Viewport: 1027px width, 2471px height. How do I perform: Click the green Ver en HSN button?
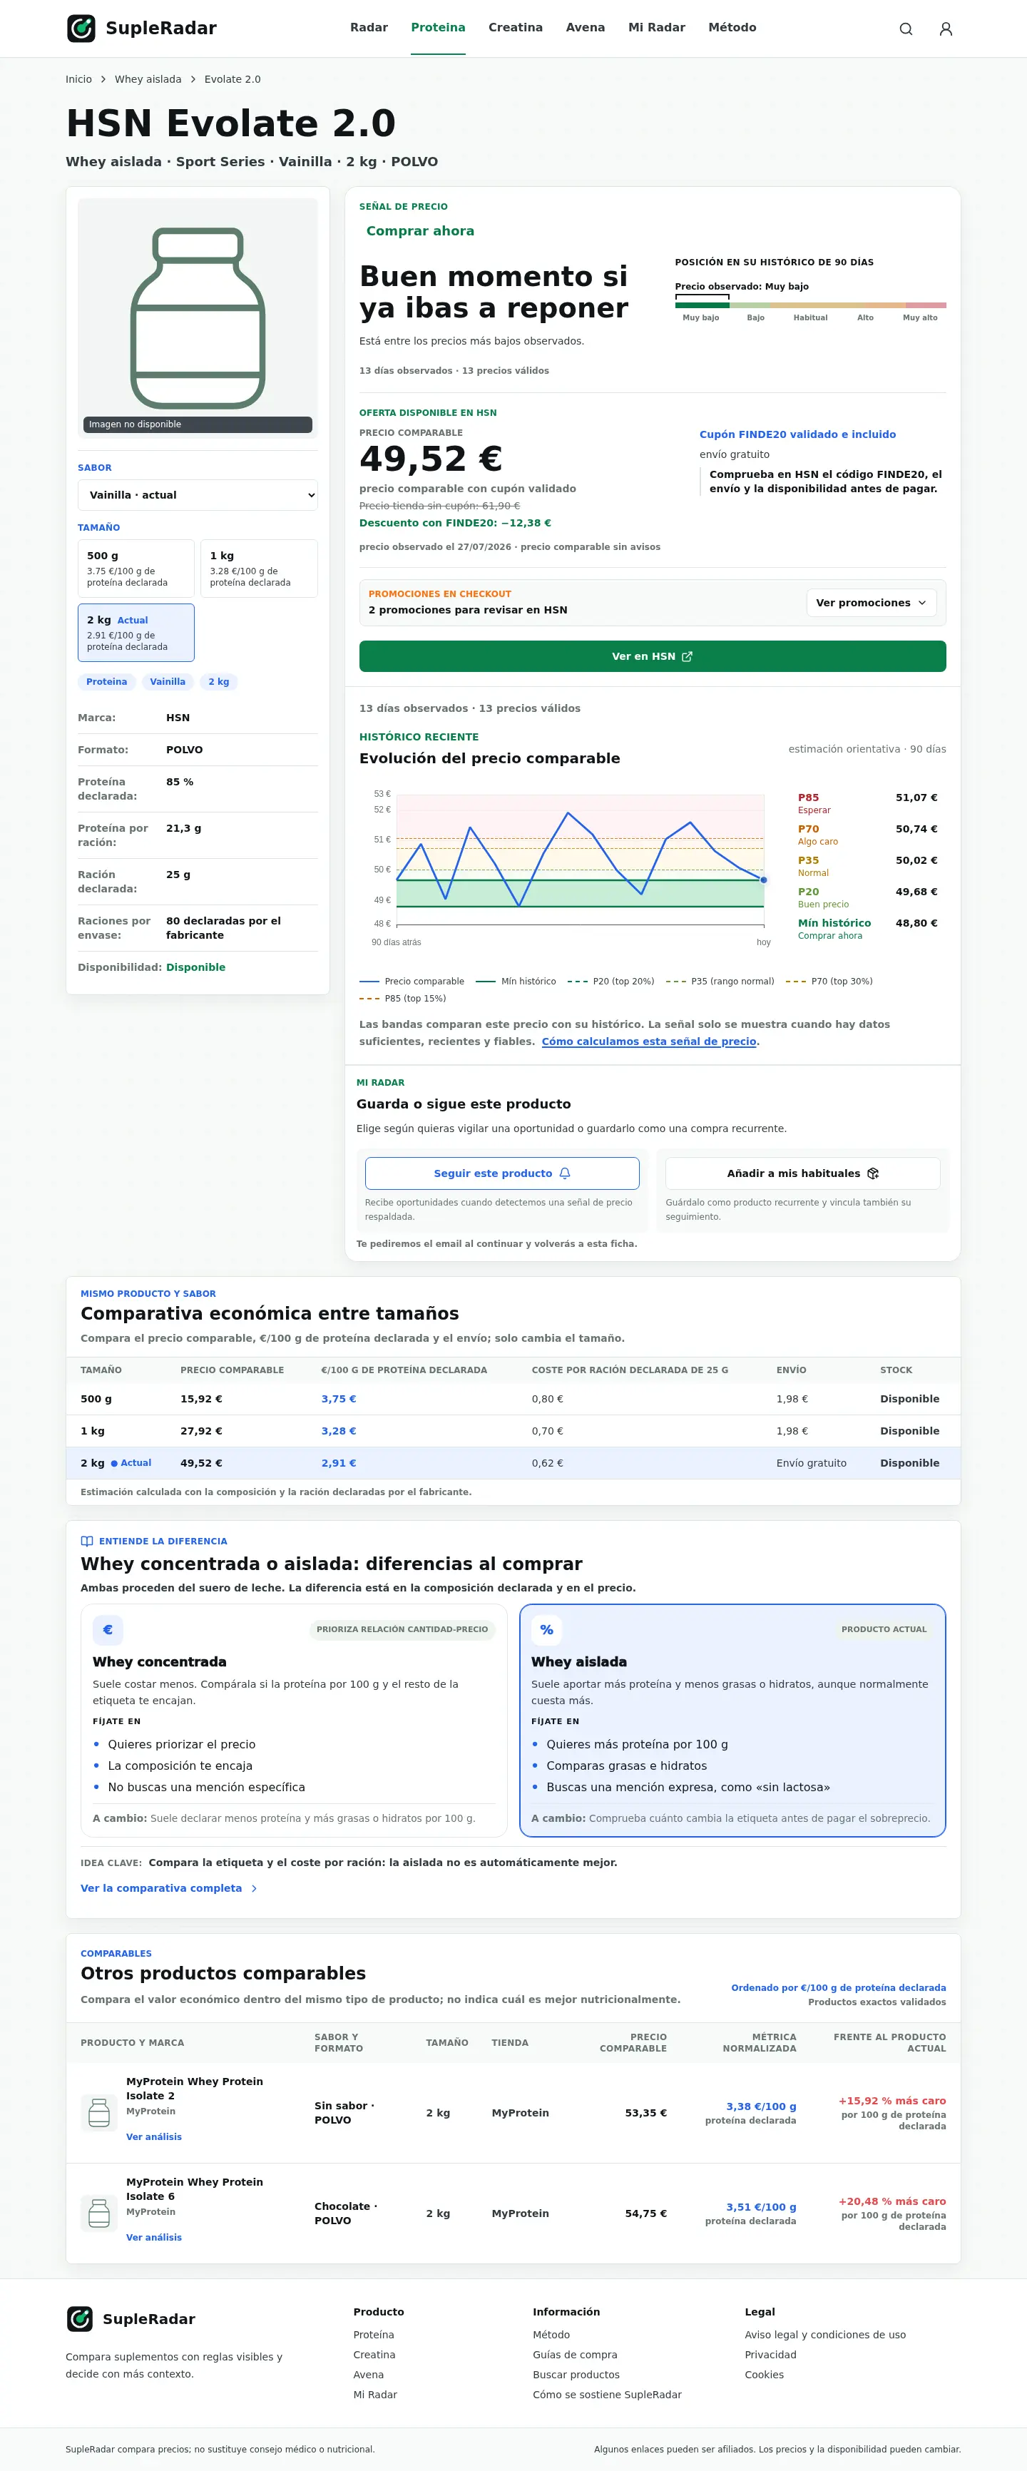[652, 656]
